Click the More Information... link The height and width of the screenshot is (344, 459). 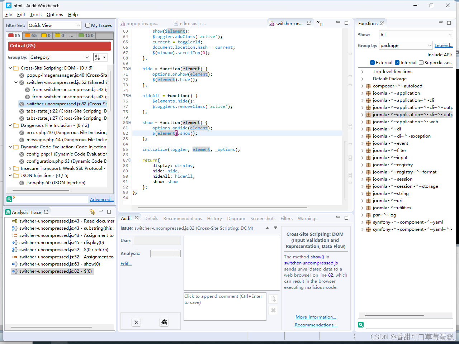tap(316, 317)
